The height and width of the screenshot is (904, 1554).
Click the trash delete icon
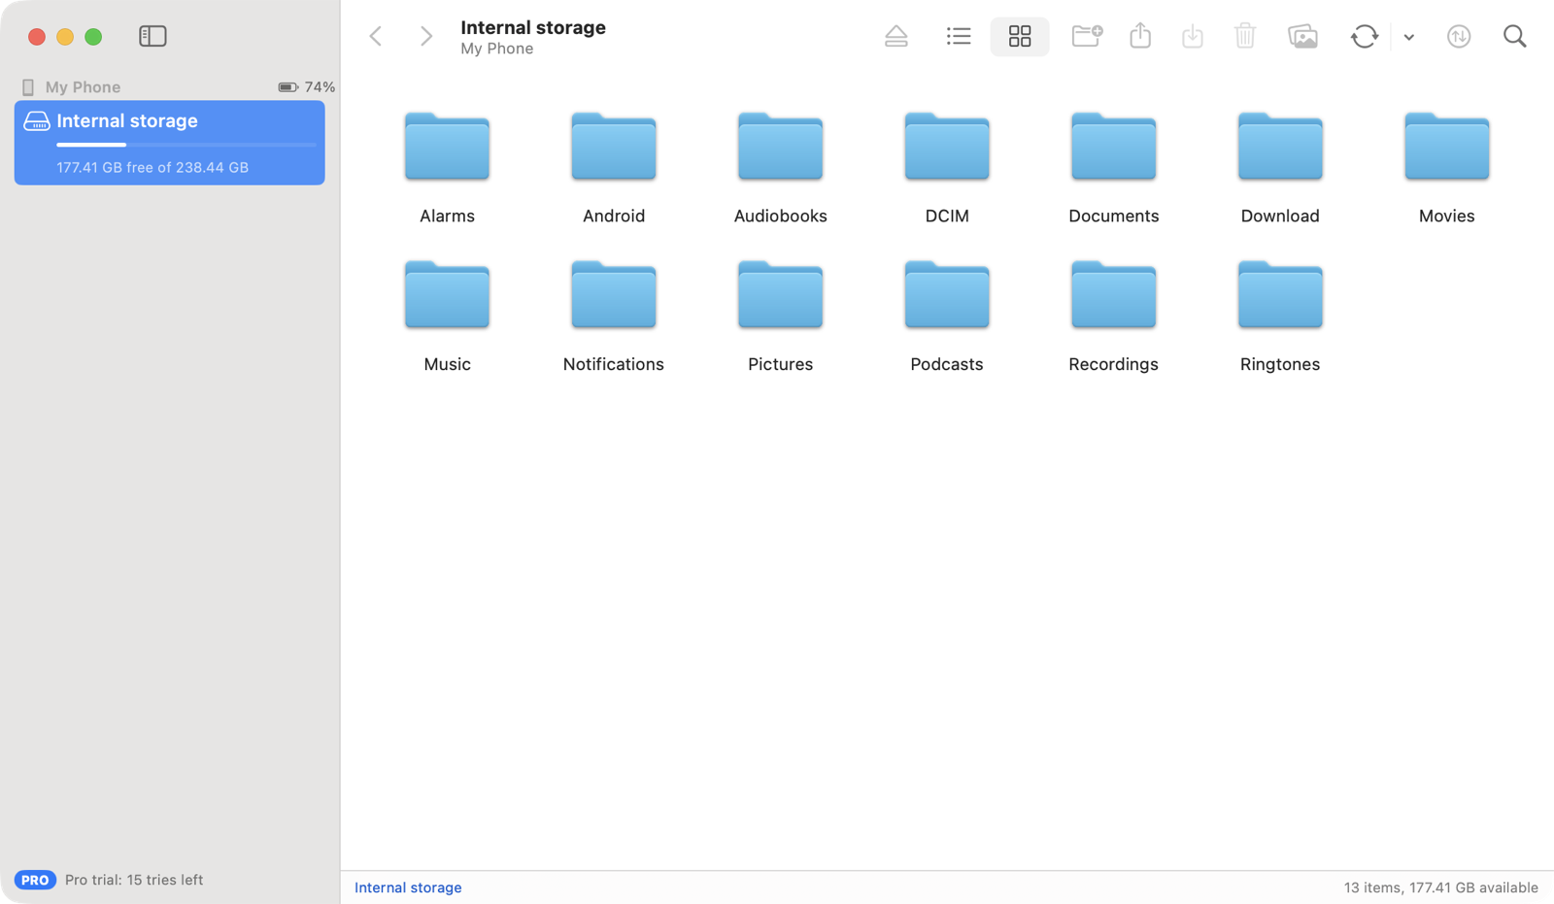1245,36
